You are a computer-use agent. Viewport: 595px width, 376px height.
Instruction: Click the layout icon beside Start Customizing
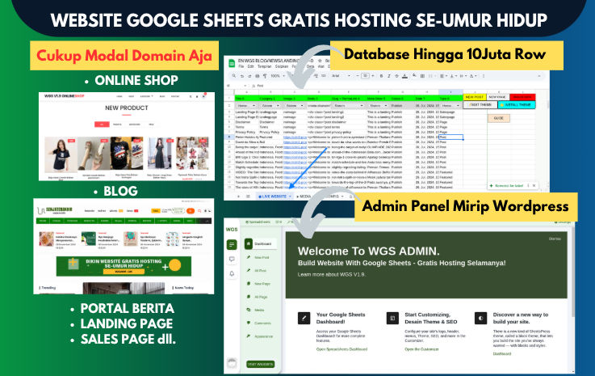pos(392,319)
